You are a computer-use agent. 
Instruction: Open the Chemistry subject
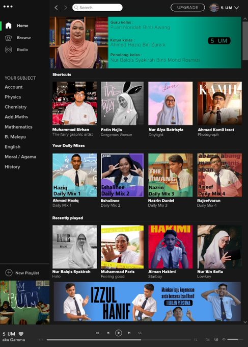pos(16,107)
